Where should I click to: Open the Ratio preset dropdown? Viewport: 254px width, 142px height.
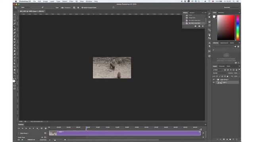coord(26,7)
